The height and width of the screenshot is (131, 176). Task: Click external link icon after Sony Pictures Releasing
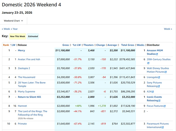click(x=160, y=86)
